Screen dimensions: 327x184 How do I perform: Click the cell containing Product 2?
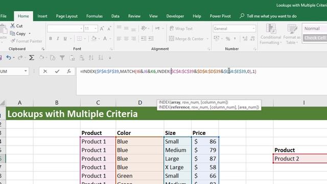coord(300,158)
